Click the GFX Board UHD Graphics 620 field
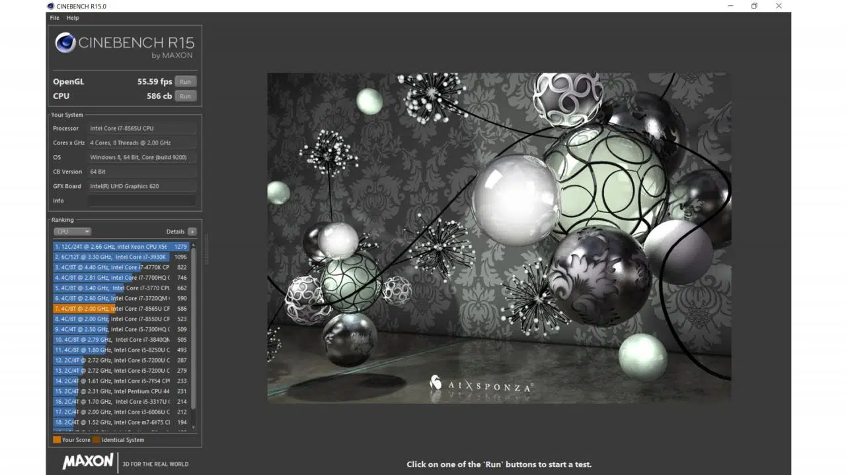Screen dimensions: 846x475 tap(143, 186)
